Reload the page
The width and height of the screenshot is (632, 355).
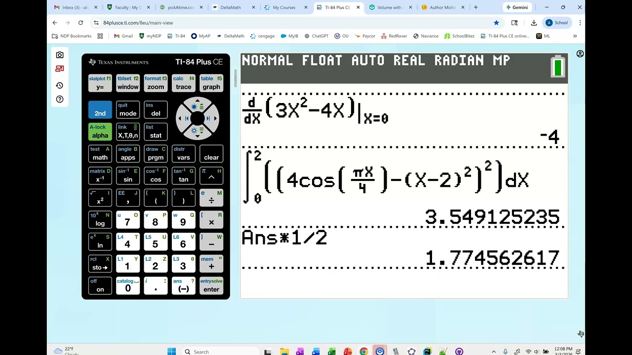click(80, 23)
